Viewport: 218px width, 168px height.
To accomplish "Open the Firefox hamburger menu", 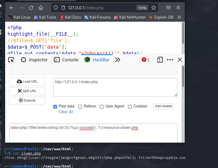I will click(x=178, y=8).
